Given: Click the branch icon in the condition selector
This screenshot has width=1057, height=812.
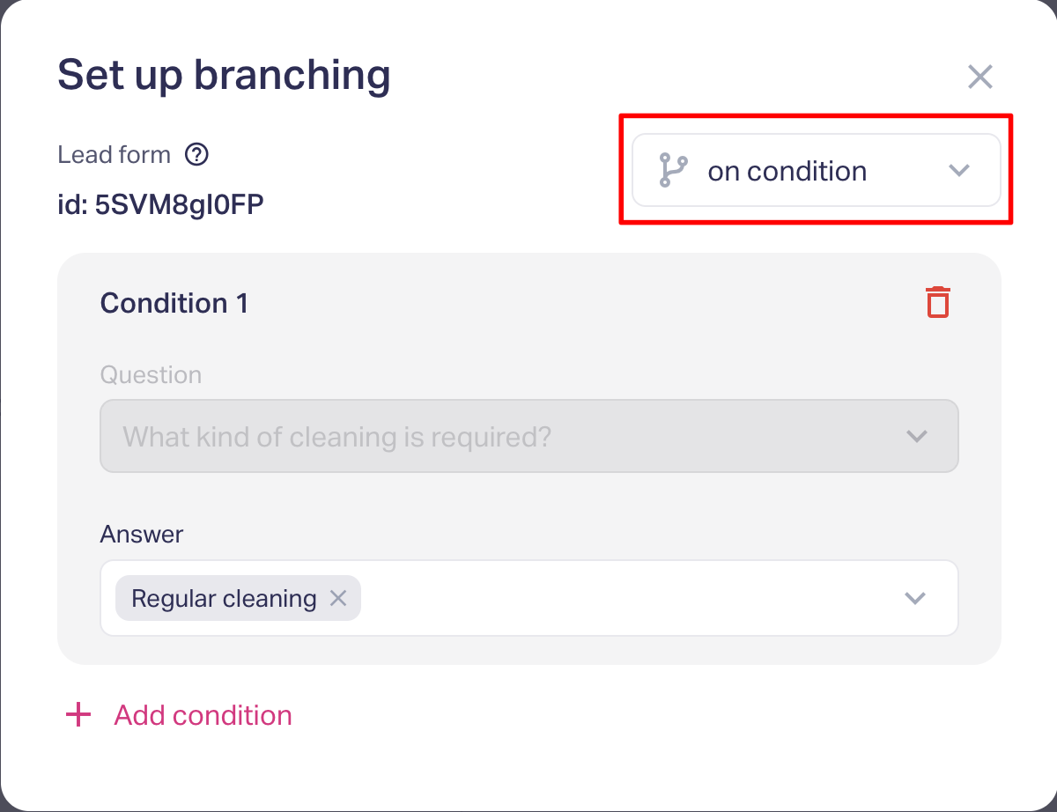Looking at the screenshot, I should [x=673, y=171].
